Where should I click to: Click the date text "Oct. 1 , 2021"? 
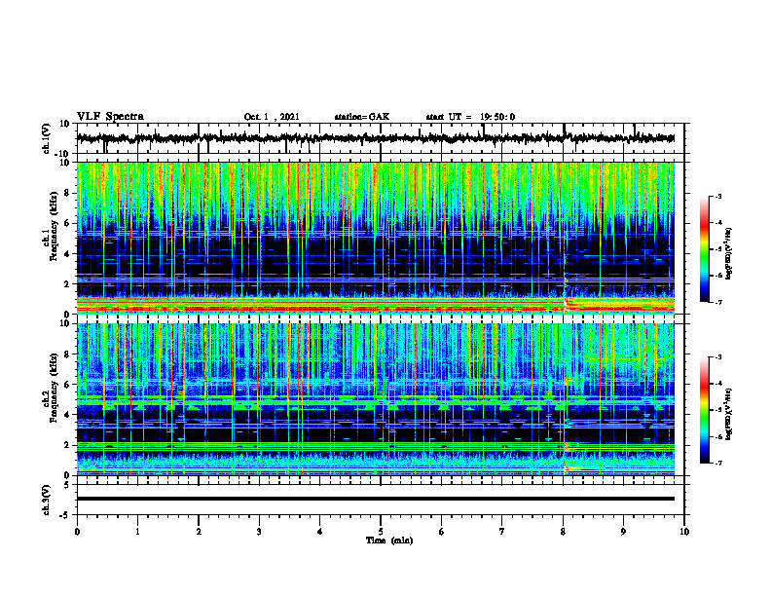(272, 117)
